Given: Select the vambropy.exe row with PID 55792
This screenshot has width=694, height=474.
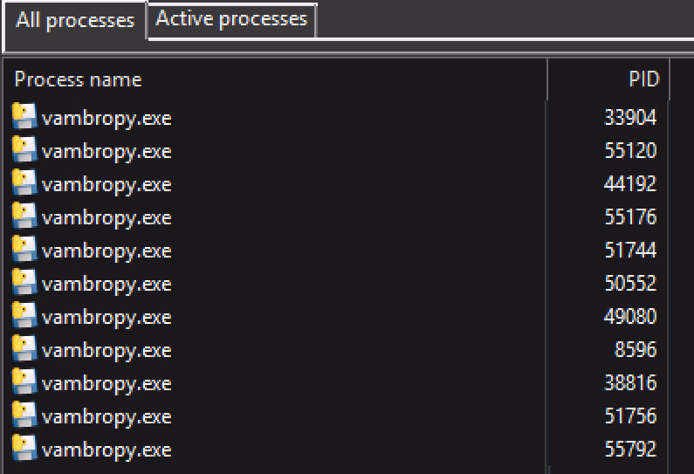Looking at the screenshot, I should pos(336,450).
